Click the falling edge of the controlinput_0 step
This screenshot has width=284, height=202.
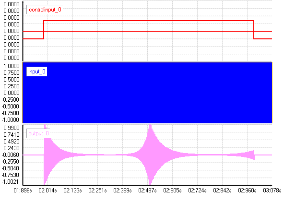tap(254, 30)
